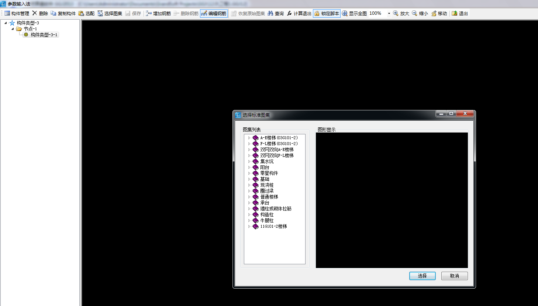Open 选择图集 from the toolbar

coord(110,13)
